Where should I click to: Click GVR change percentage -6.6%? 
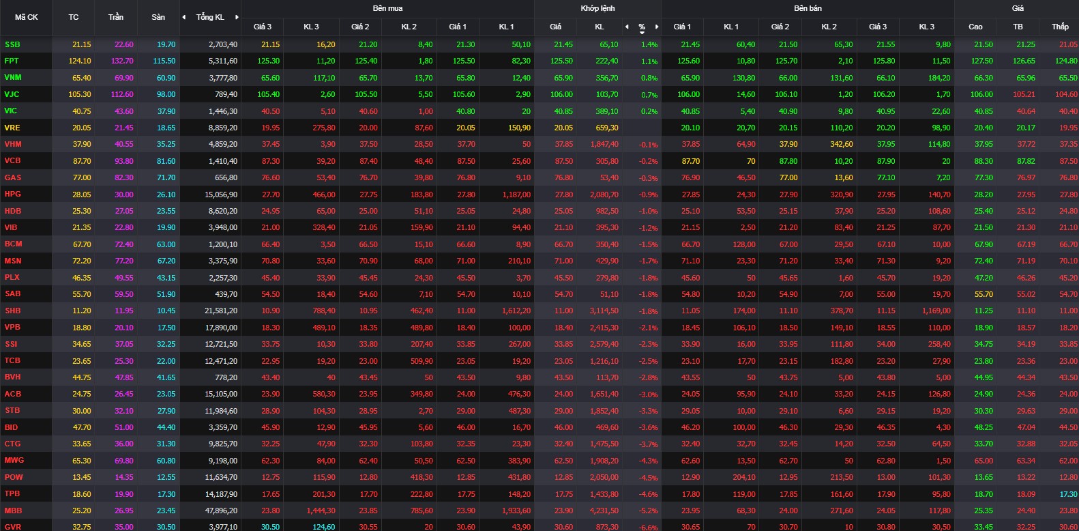(x=648, y=528)
